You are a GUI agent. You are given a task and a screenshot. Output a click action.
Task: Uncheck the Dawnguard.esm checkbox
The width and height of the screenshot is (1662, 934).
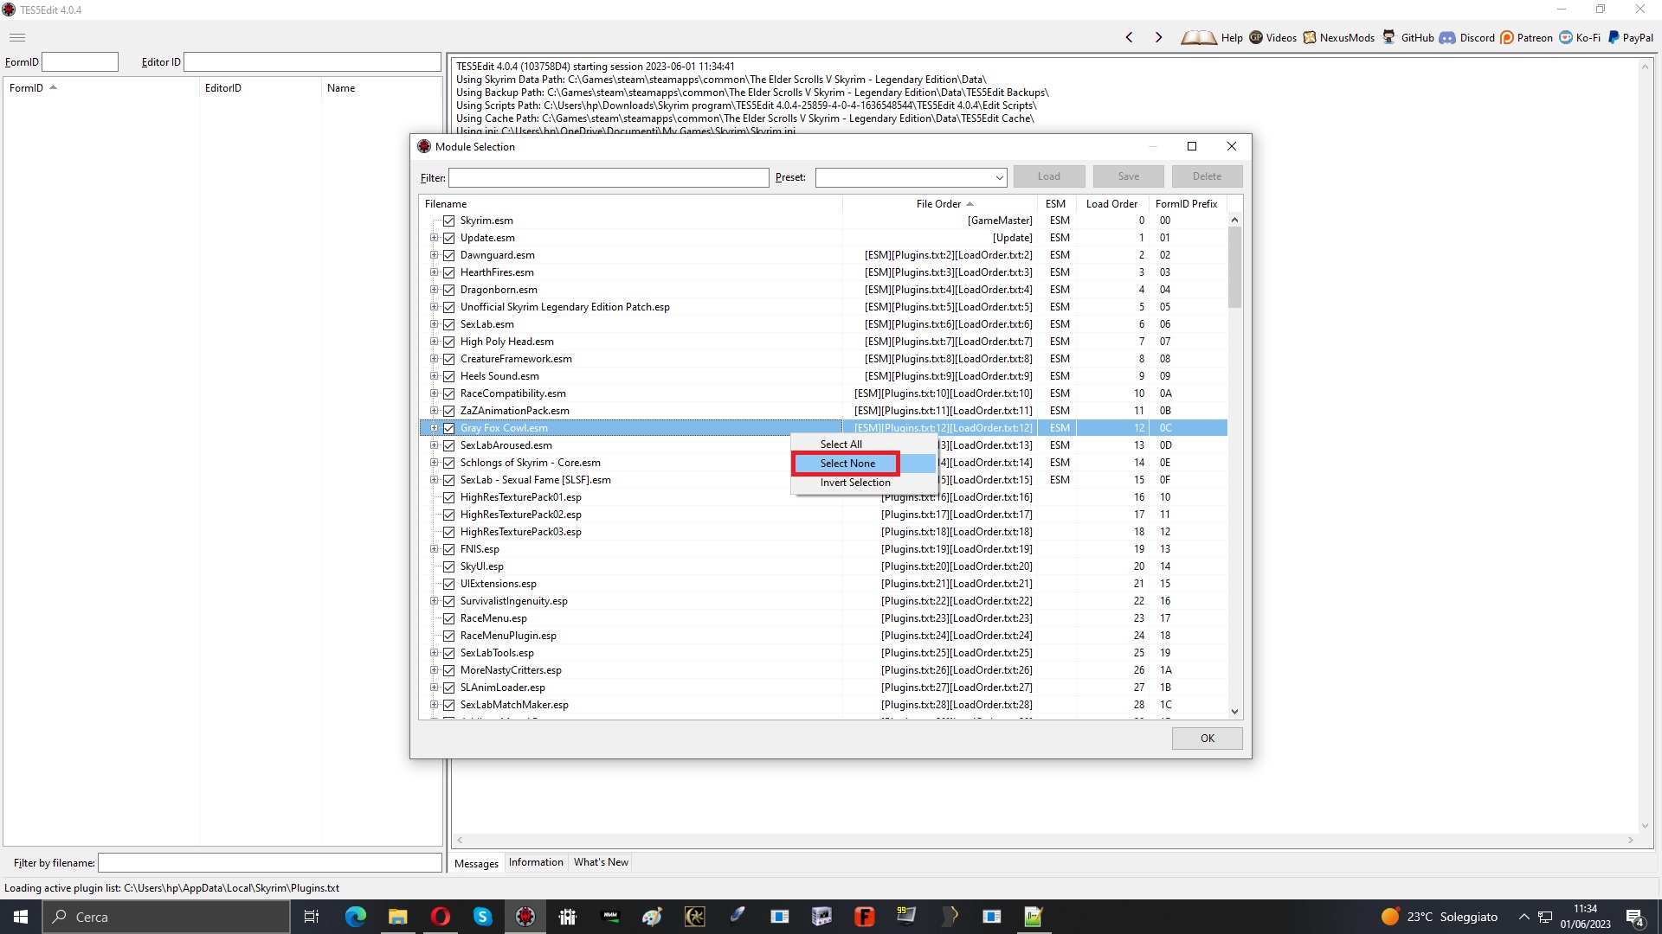pyautogui.click(x=448, y=255)
